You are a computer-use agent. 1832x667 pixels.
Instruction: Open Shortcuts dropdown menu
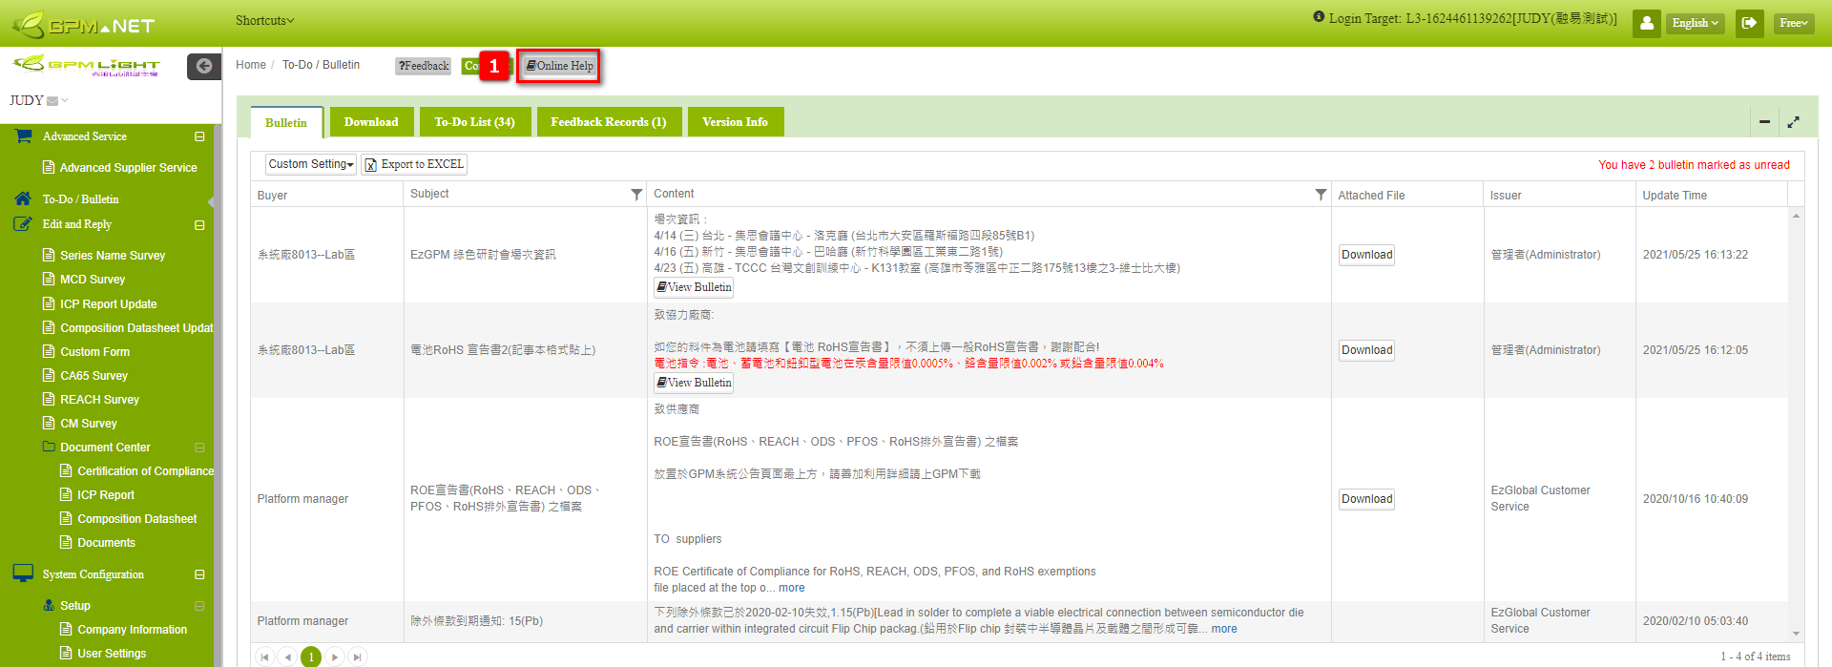[x=264, y=20]
